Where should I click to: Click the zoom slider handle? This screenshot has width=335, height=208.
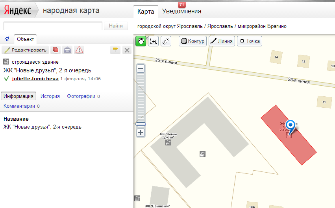pyautogui.click(x=141, y=124)
